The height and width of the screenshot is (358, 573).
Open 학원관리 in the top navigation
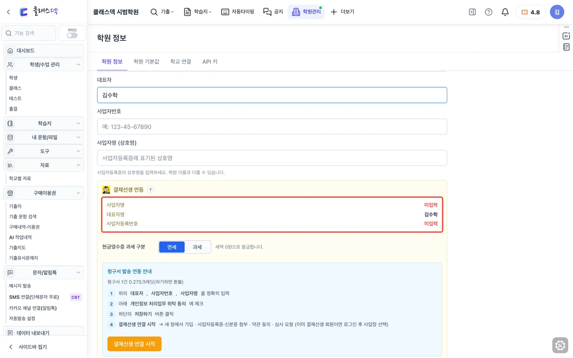click(x=306, y=12)
